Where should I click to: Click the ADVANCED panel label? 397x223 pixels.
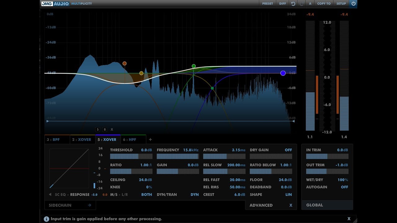(x=261, y=205)
